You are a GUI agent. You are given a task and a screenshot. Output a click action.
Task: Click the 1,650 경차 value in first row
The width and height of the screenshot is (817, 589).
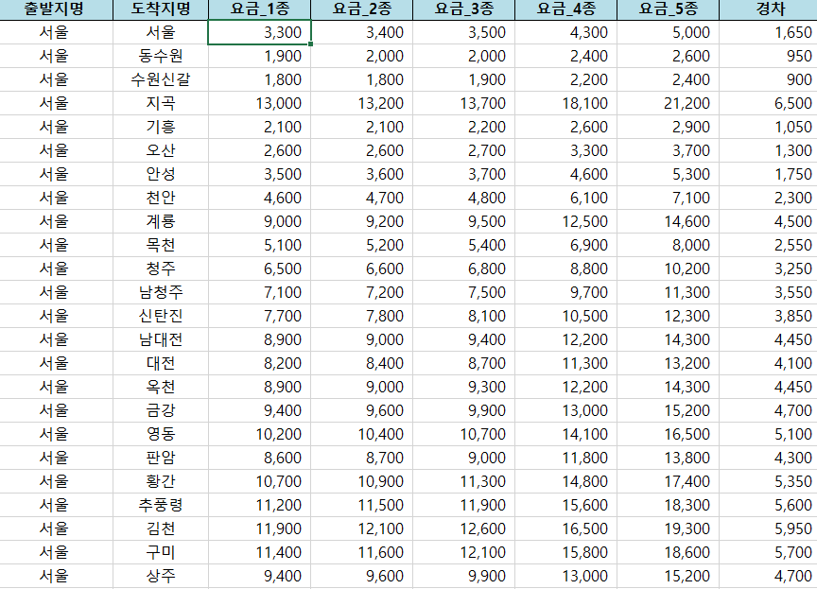[x=769, y=32]
